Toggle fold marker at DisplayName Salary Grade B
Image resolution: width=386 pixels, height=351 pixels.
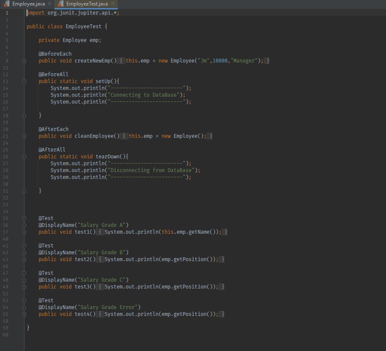coord(24,253)
